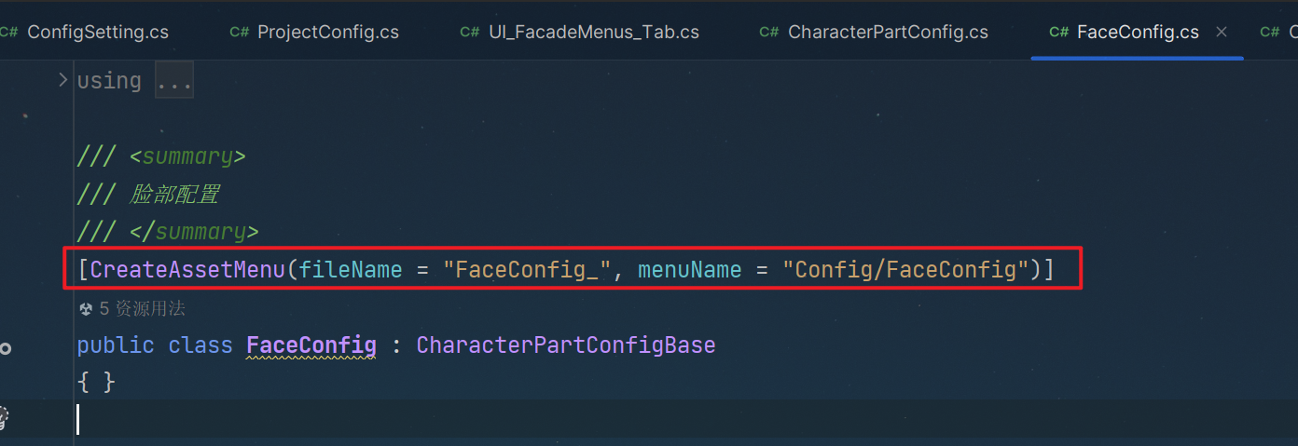Click the Unity icon beside 5 资源用法
Viewport: 1298px width, 446px height.
click(x=86, y=308)
